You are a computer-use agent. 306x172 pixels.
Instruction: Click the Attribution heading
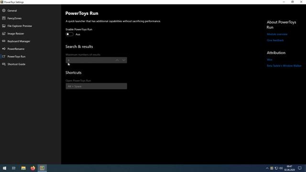coord(276,53)
